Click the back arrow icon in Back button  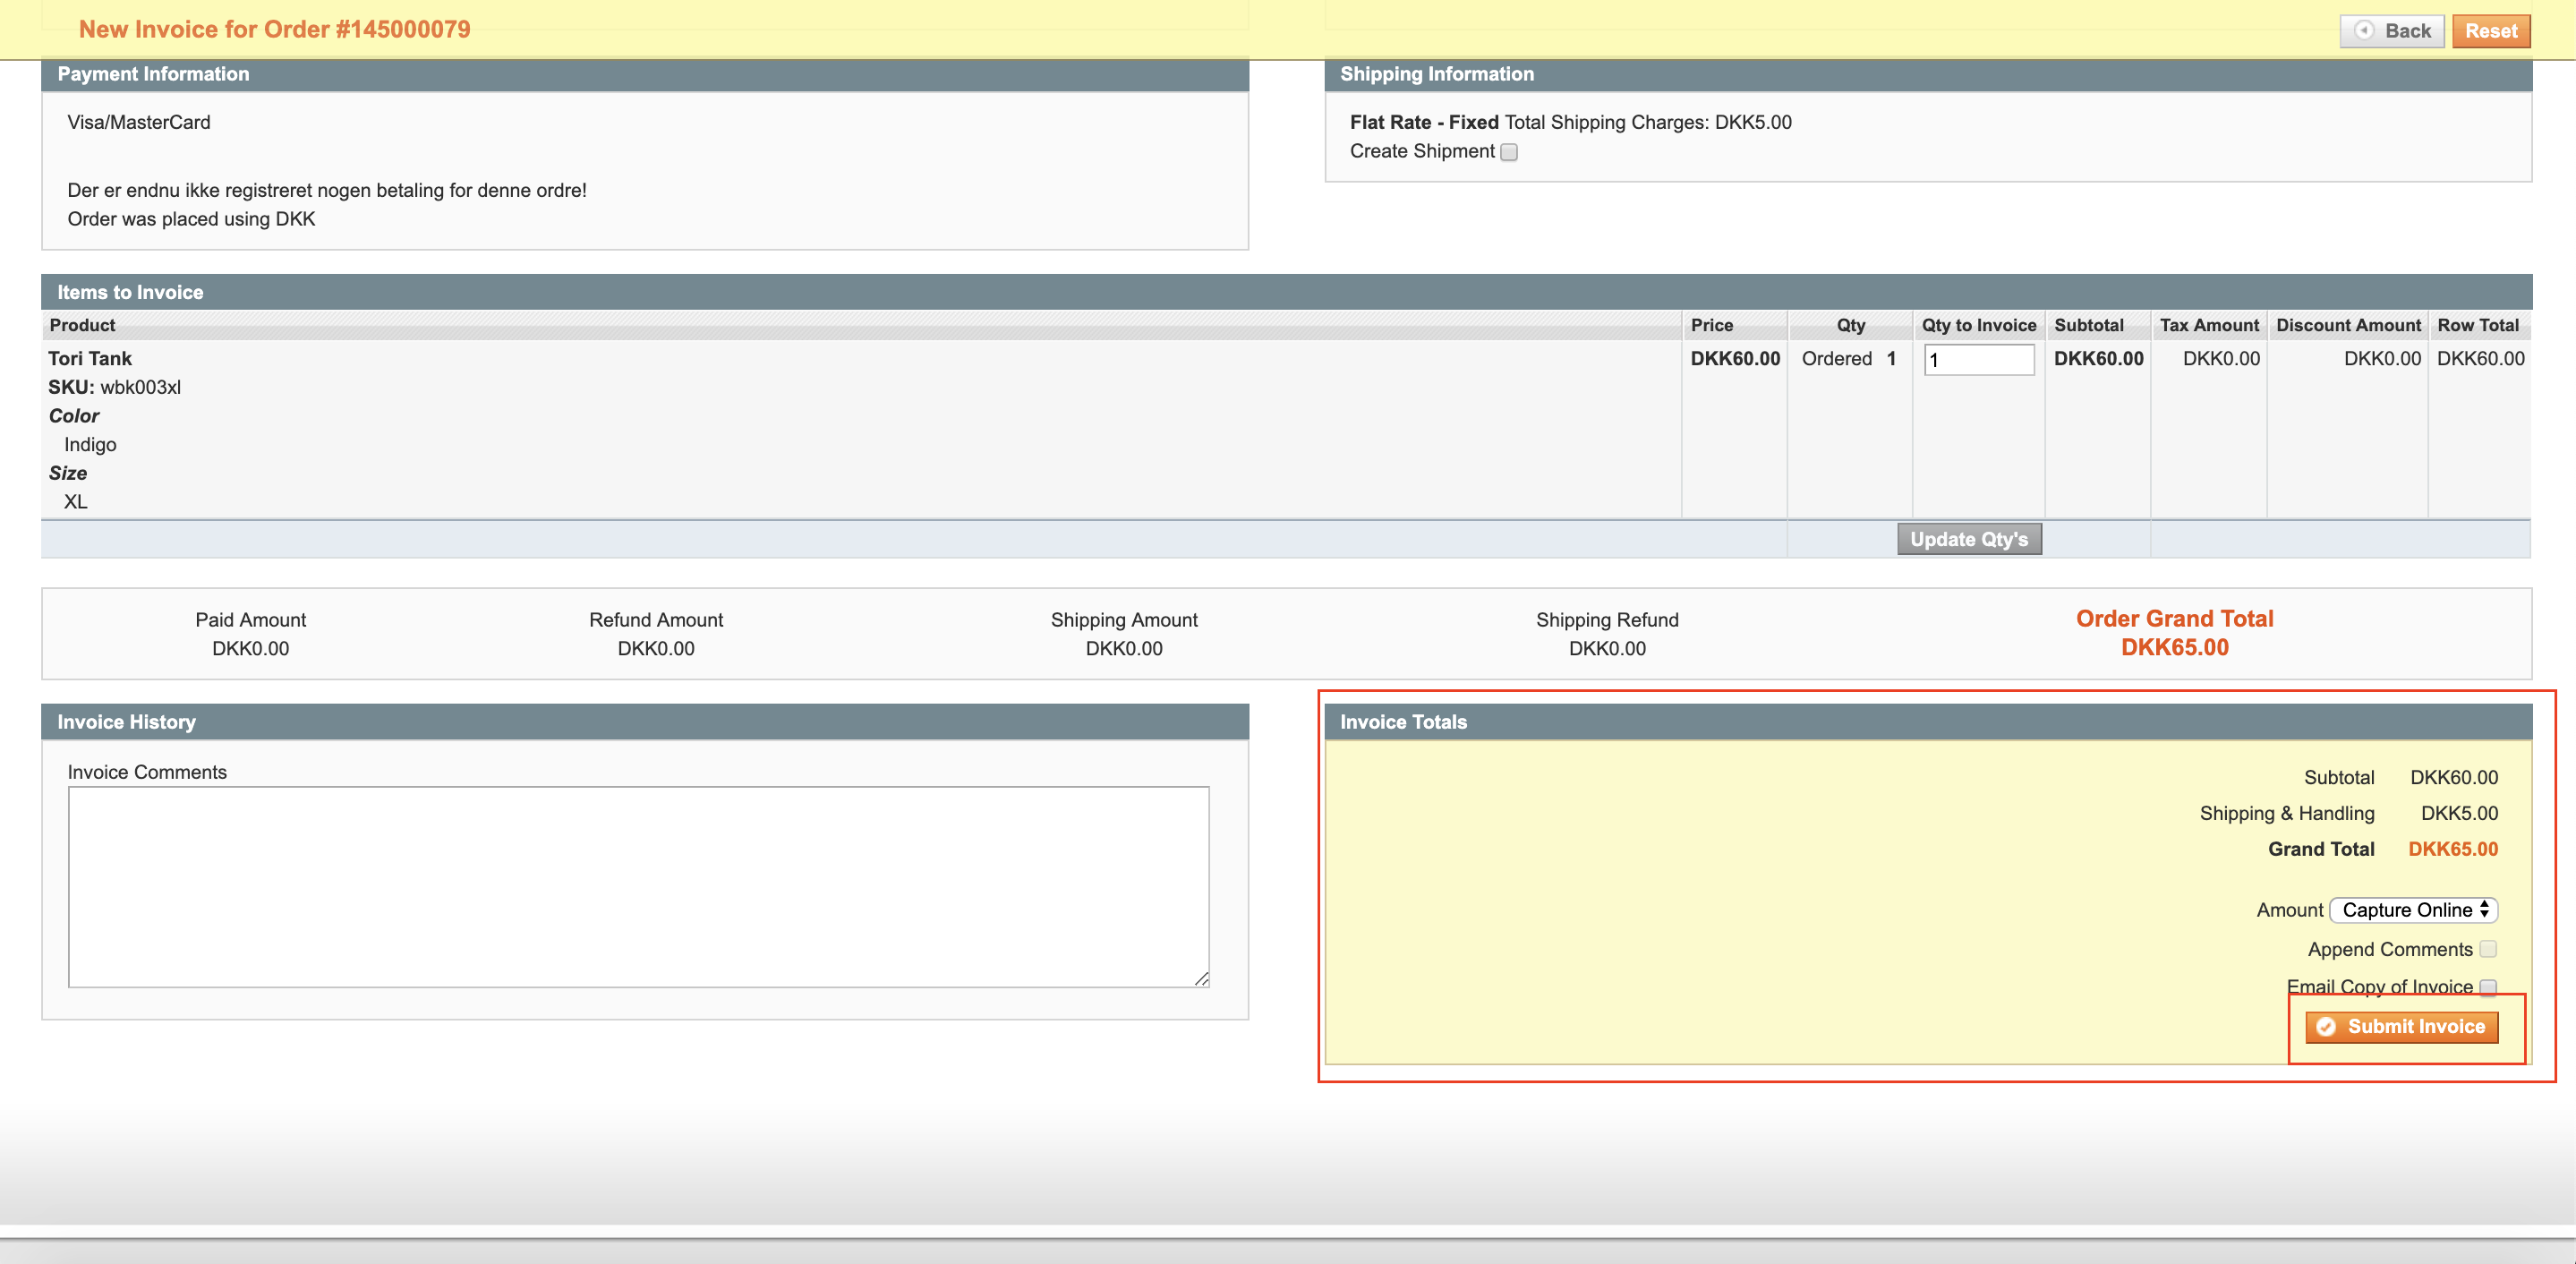click(2364, 30)
